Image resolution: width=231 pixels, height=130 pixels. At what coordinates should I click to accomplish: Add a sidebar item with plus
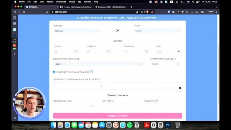point(14,54)
